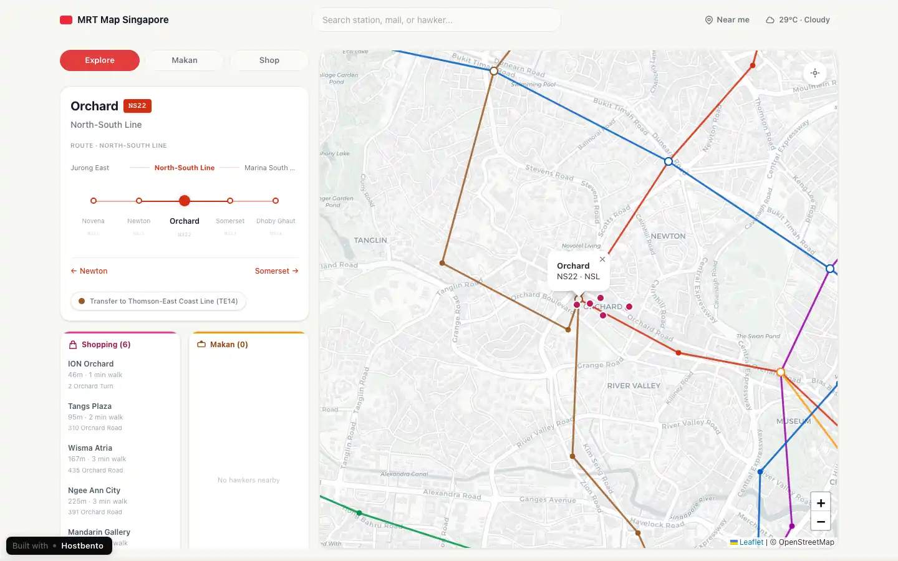
Task: Click the Near me pin icon
Action: pyautogui.click(x=708, y=19)
